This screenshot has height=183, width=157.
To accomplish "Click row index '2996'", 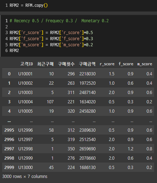I will coord(9,140).
